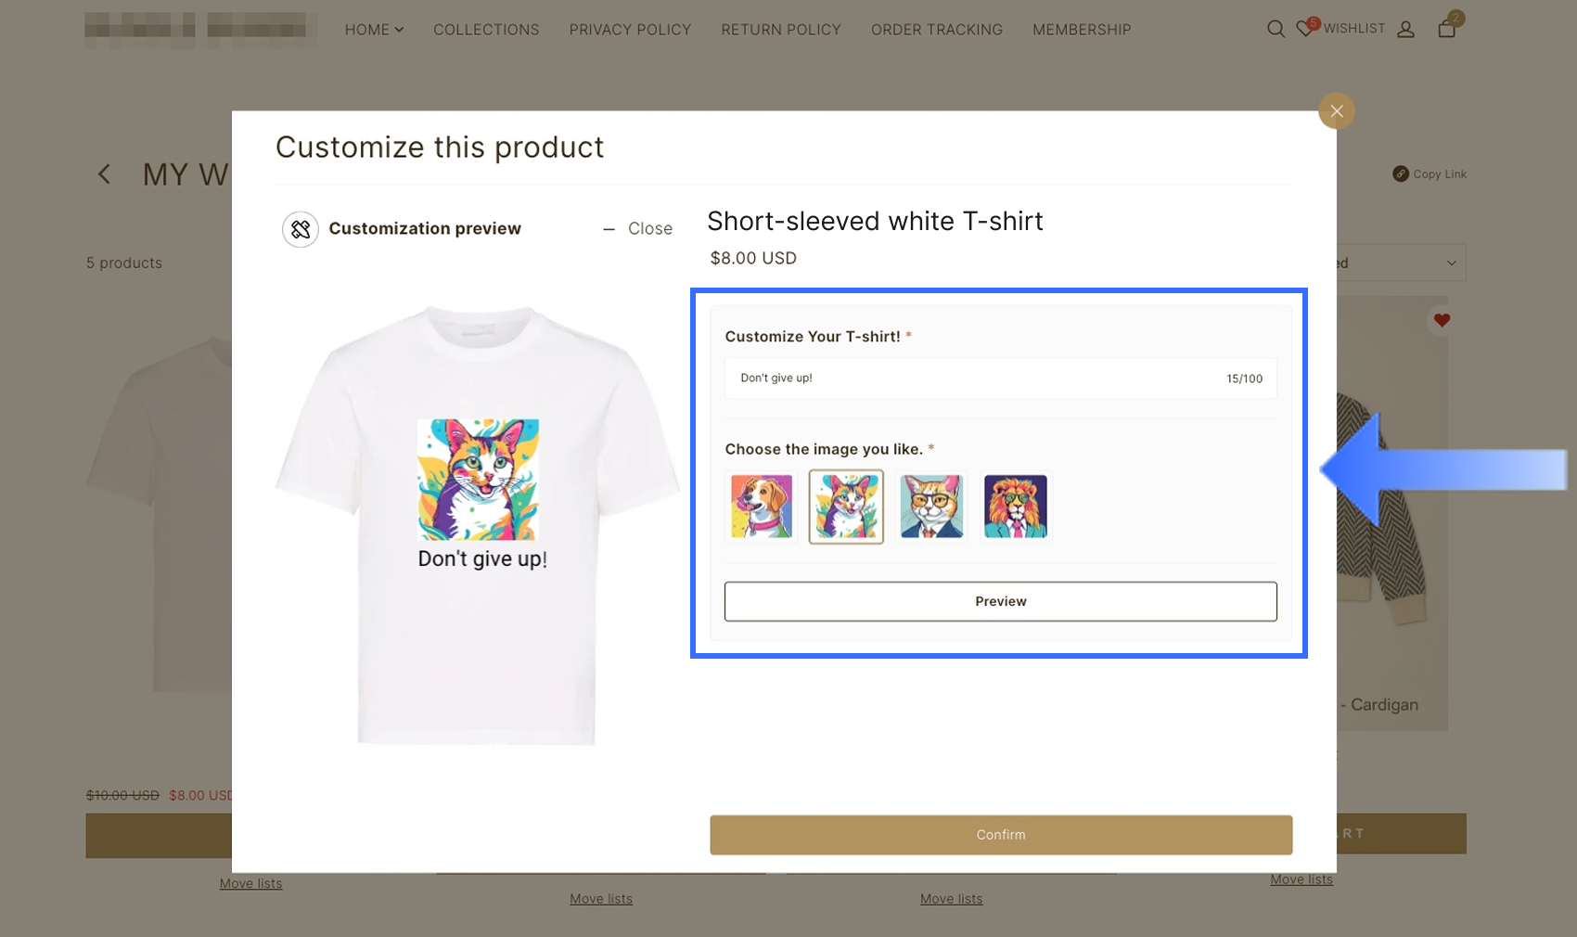The image size is (1577, 937).
Task: Click the customization preview paint icon
Action: coord(301,229)
